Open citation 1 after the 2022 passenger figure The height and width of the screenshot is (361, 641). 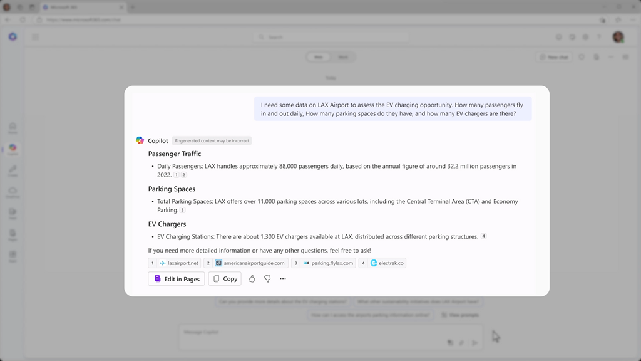[x=176, y=175]
